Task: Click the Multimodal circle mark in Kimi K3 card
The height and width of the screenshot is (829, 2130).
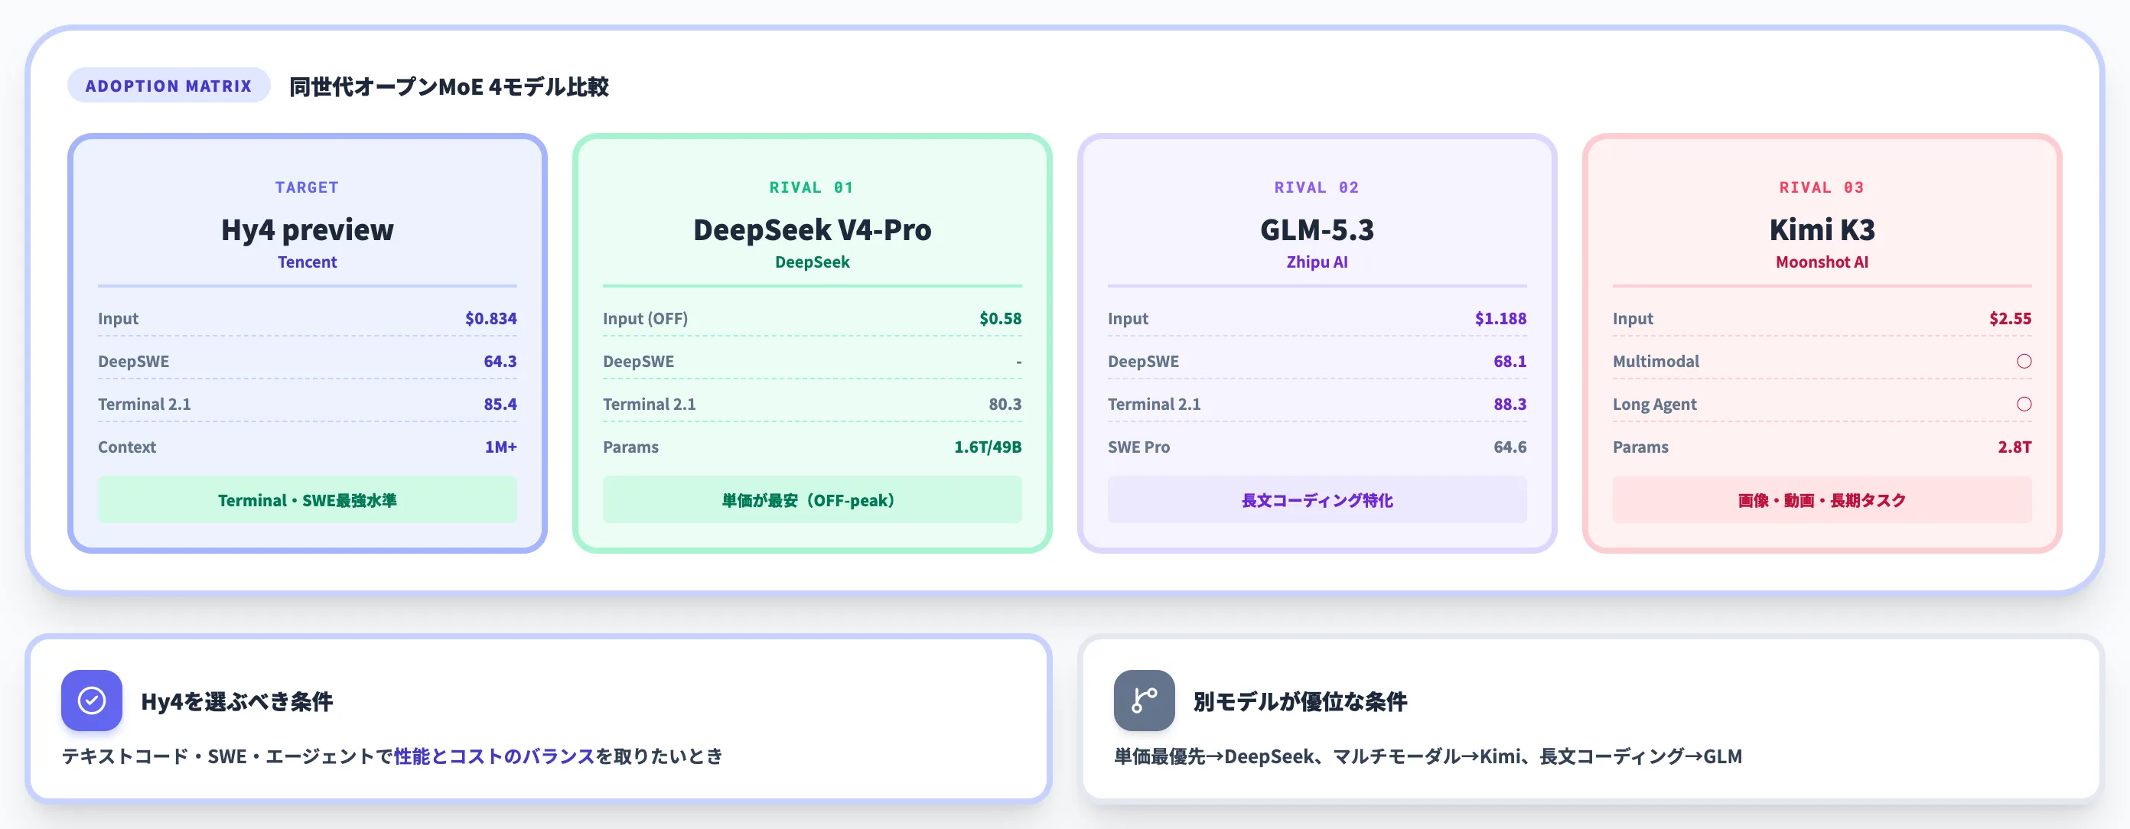Action: [2024, 361]
